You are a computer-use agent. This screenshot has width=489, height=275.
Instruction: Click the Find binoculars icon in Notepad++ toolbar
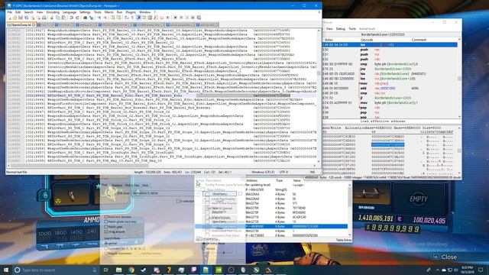point(85,18)
